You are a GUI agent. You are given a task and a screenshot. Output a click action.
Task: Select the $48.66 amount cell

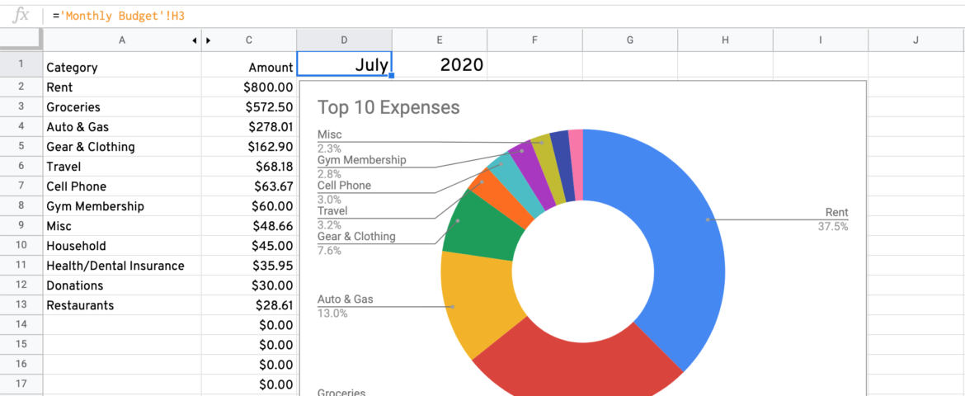[x=248, y=226]
